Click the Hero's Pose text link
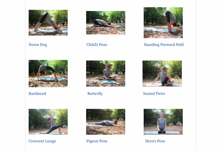The height and width of the screenshot is (151, 221). point(155,141)
